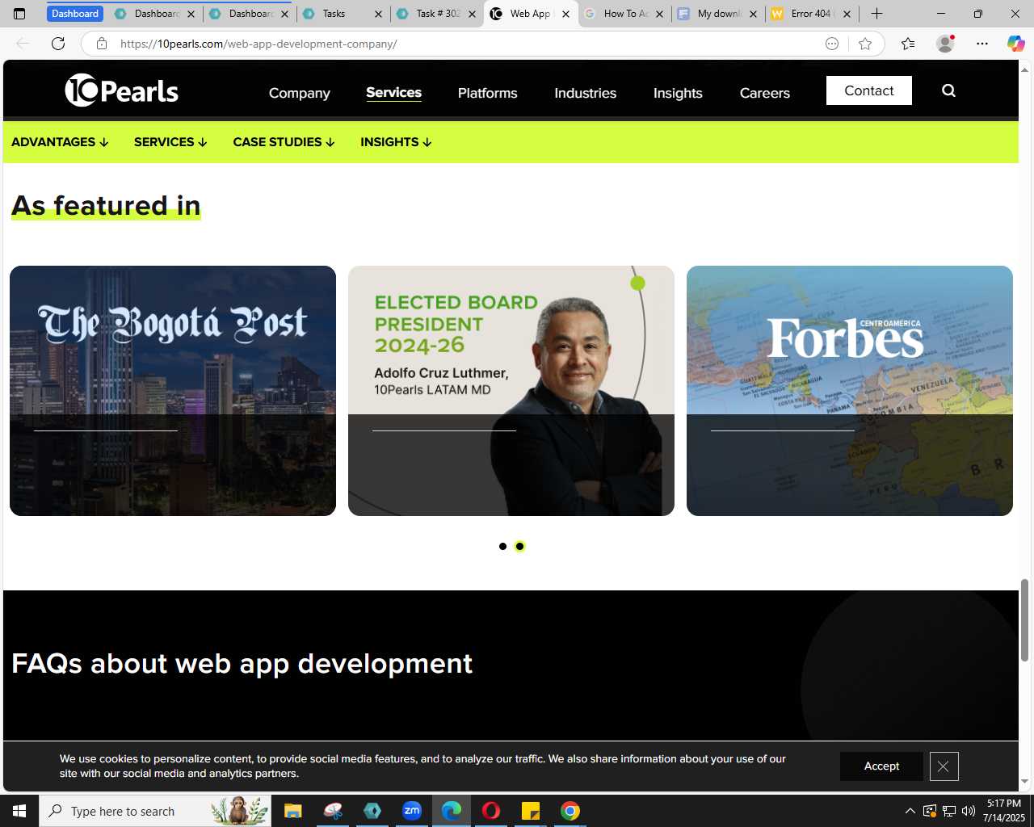Launch Copilot from the toolbar
Screen dimensions: 1034x827
pyautogui.click(x=1016, y=44)
